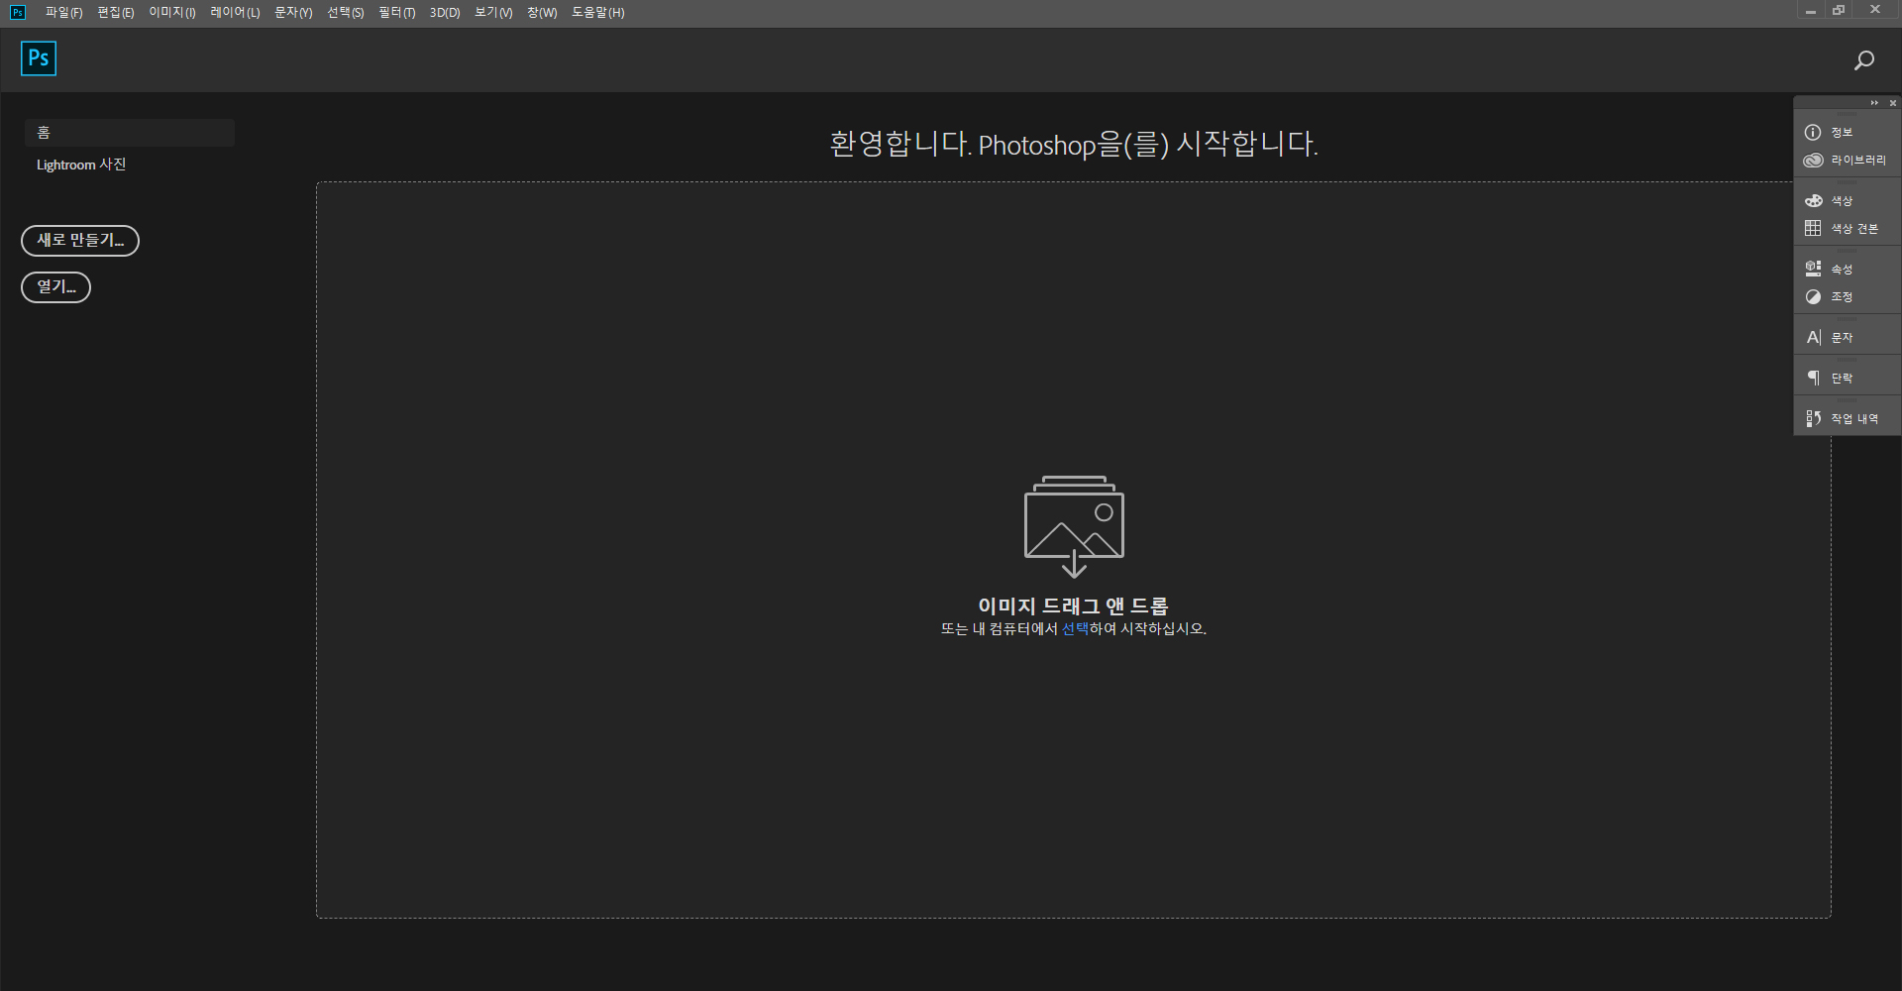Open the 편집(E) menu
1902x991 pixels.
click(x=116, y=13)
